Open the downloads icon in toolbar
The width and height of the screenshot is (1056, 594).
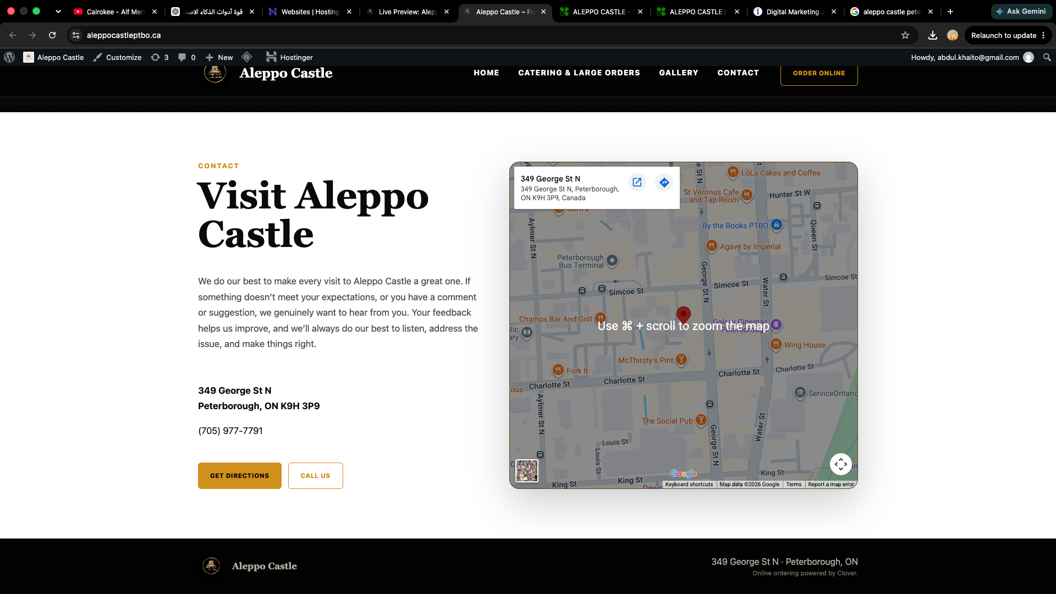[x=933, y=35]
